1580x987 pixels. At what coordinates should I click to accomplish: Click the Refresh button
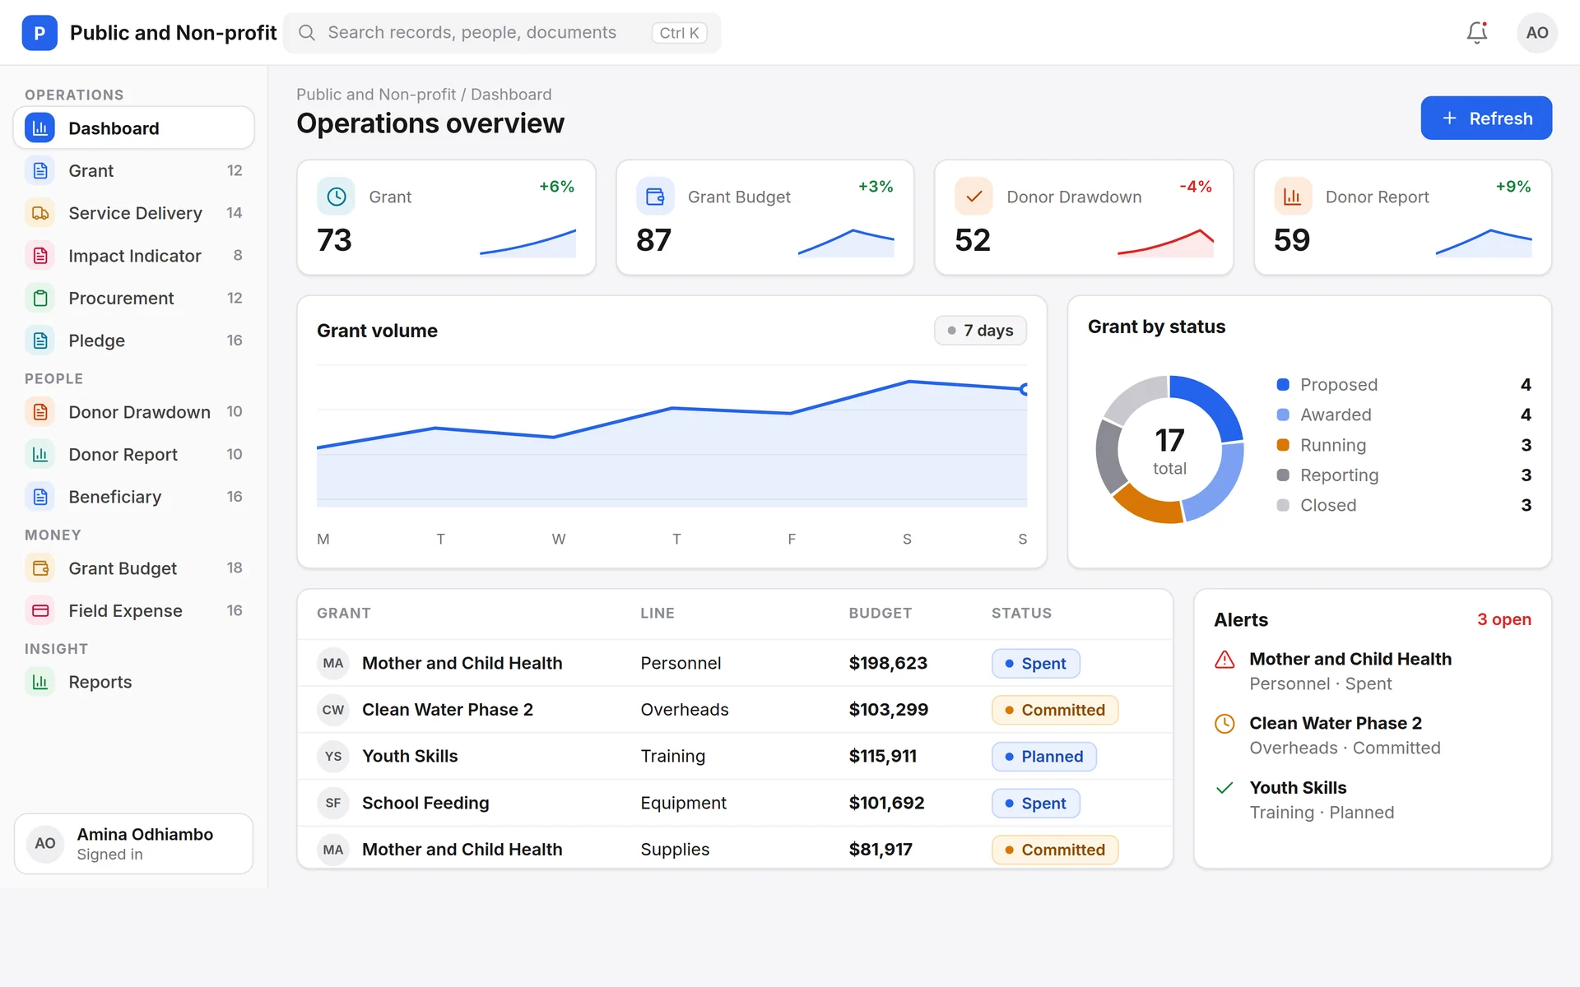(x=1486, y=118)
